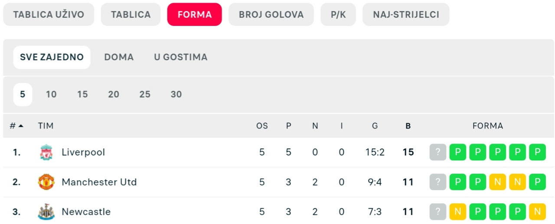Click the Liverpool club crest icon
Image resolution: width=555 pixels, height=224 pixels.
[x=46, y=152]
